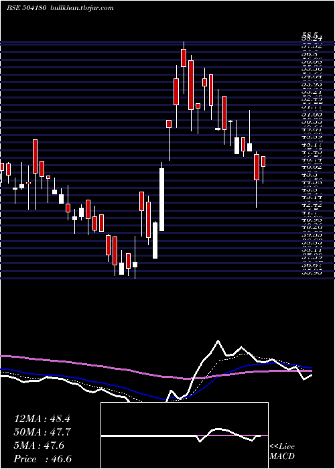
Task: Click the <<Live MACD label
Action: [x=282, y=452]
